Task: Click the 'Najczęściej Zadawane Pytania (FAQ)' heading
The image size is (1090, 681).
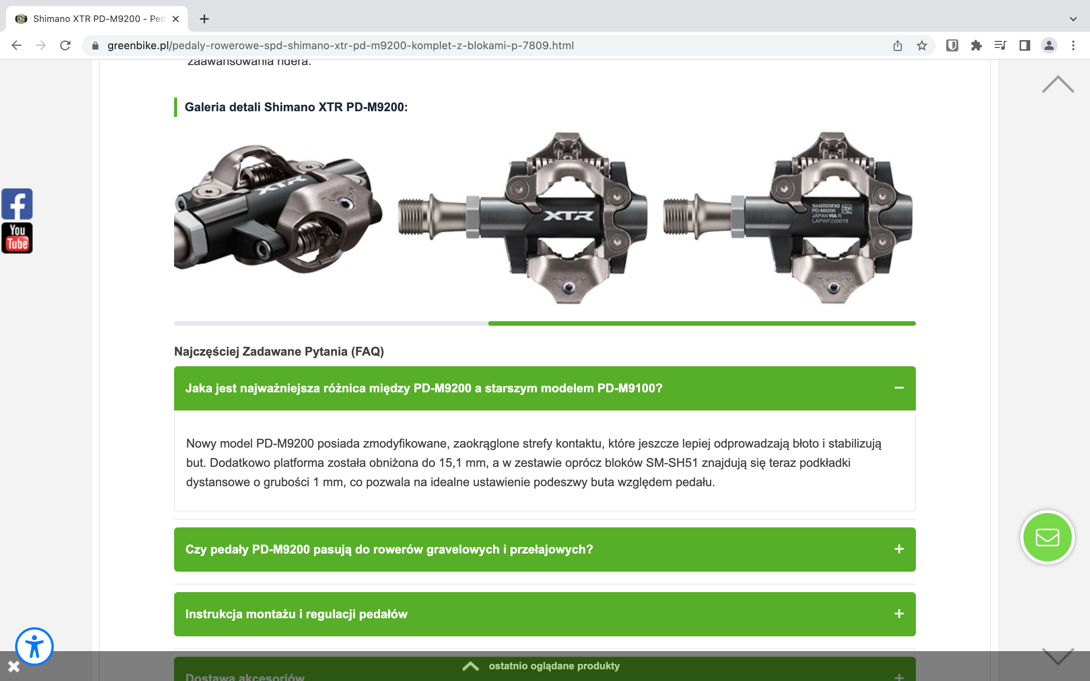Action: (279, 352)
